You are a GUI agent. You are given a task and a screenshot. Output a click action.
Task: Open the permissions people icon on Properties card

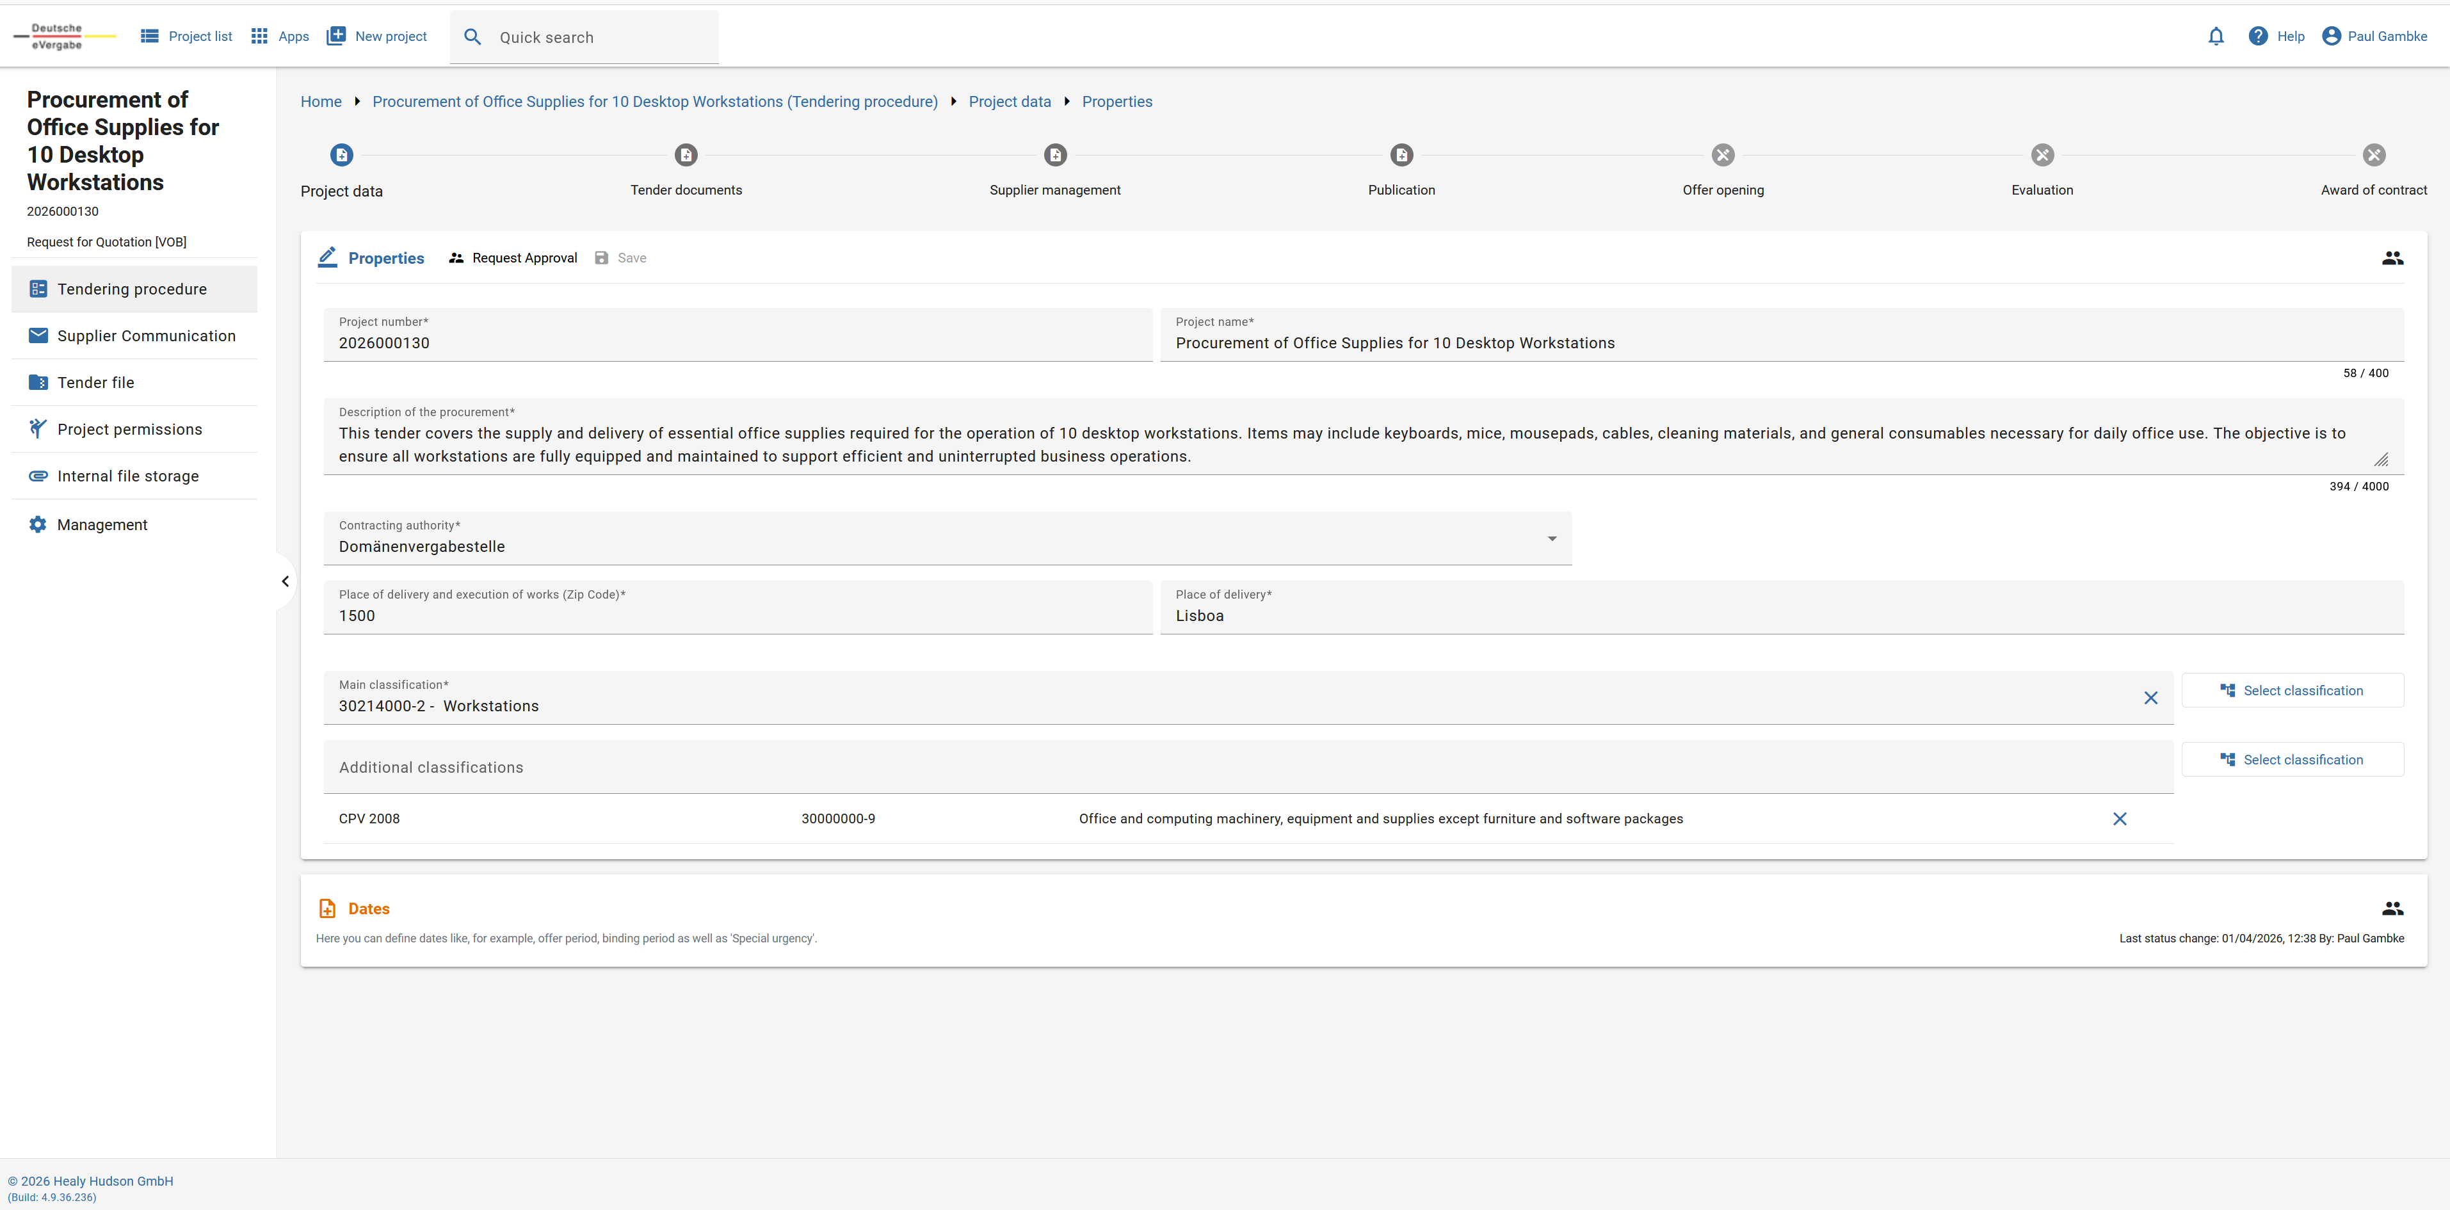point(2393,258)
